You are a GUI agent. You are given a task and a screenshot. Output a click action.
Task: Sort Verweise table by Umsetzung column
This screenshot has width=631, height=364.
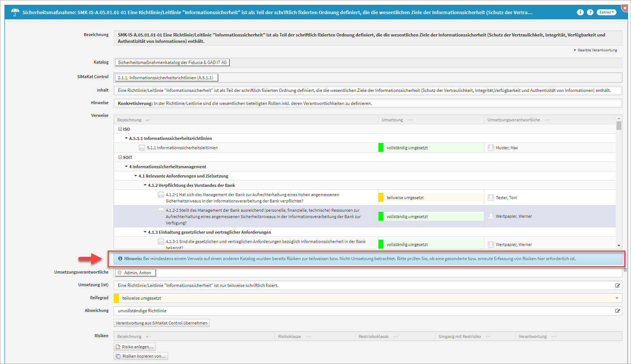point(392,120)
